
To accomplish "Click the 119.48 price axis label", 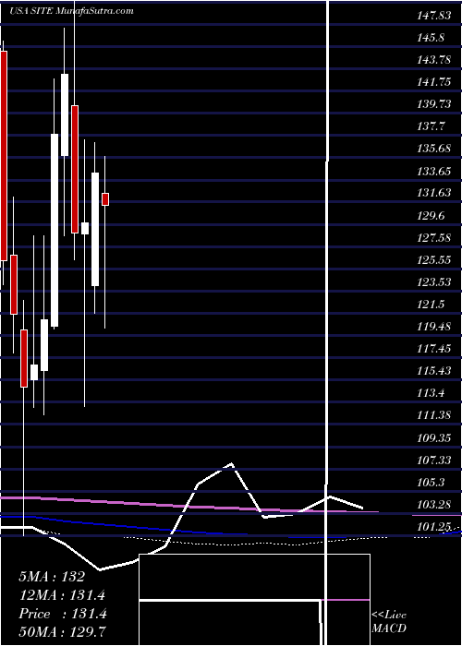I will [x=434, y=327].
